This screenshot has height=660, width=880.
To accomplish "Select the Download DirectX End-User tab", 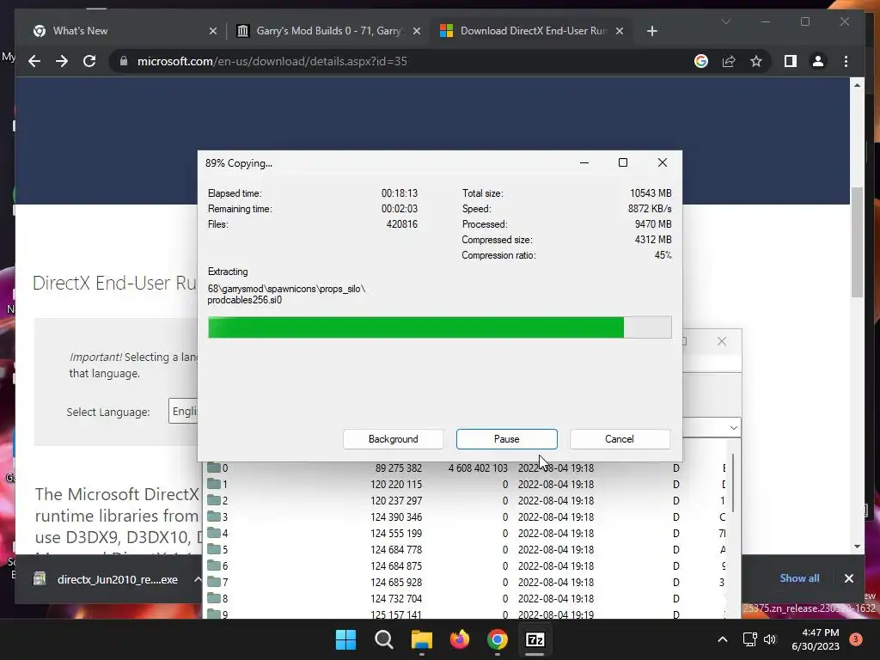I will [x=531, y=31].
